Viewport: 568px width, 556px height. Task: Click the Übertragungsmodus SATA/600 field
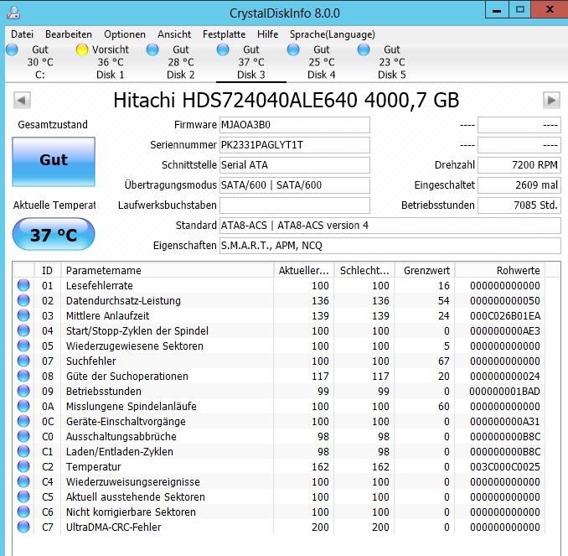[x=295, y=185]
